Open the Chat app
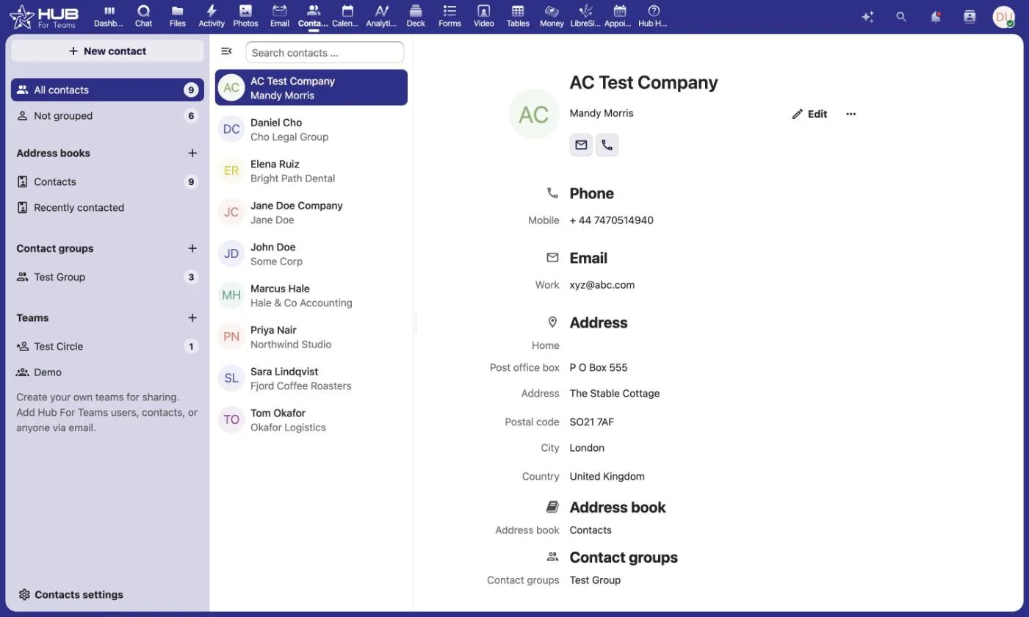This screenshot has height=617, width=1029. point(143,15)
